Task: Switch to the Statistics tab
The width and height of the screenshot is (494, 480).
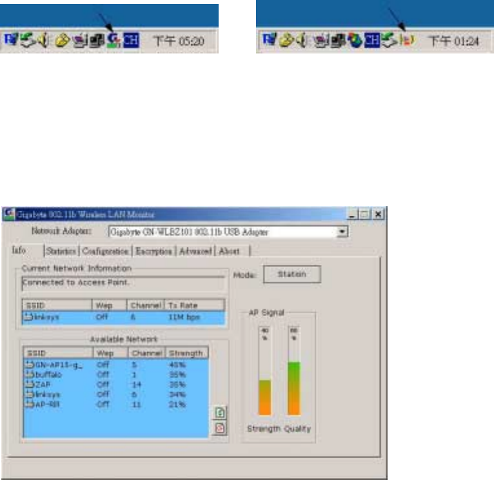Action: (61, 251)
